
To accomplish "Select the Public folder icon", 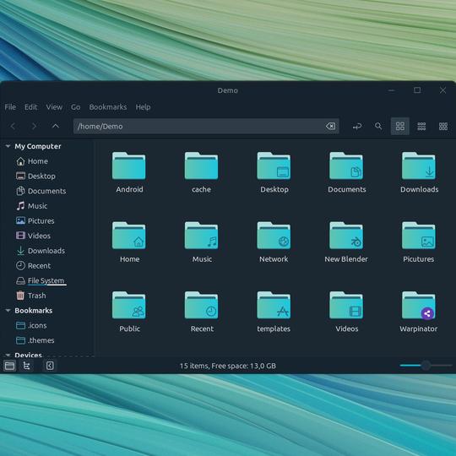I will [129, 306].
